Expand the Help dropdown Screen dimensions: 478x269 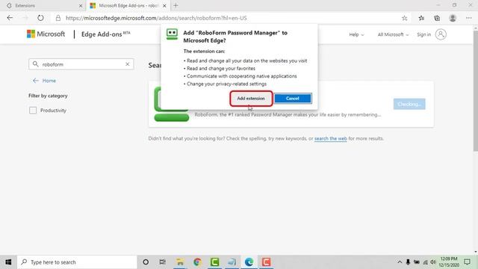356,34
